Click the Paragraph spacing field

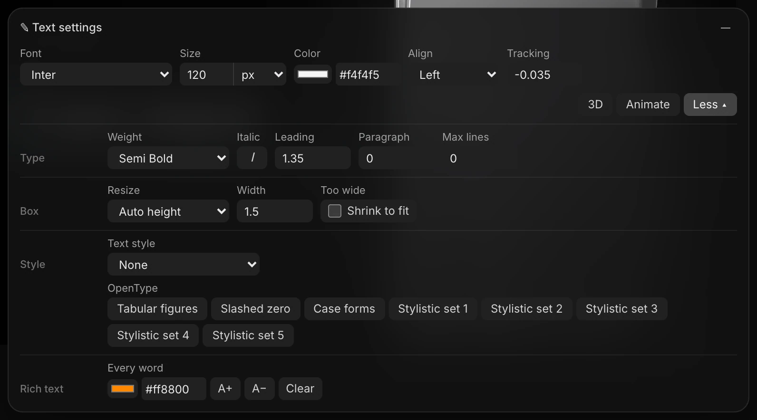point(397,158)
